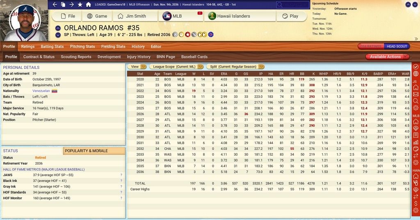Viewport: 420px width, 220px height.
Task: Open the Split Regular Season dropdown
Action: (235, 66)
